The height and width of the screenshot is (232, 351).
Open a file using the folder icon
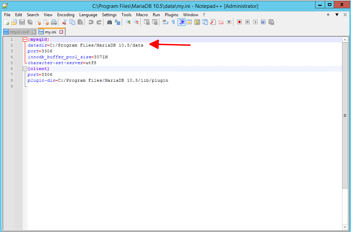pyautogui.click(x=14, y=22)
